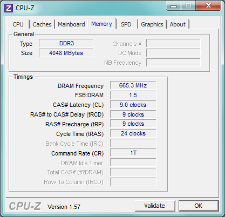Minimize the CPU-Z window
Screen dimensions: 225x217
click(x=174, y=6)
